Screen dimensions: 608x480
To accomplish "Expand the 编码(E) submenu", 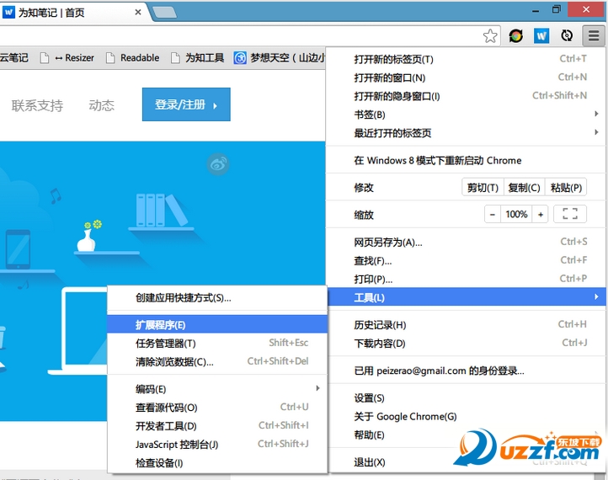I will click(x=217, y=389).
